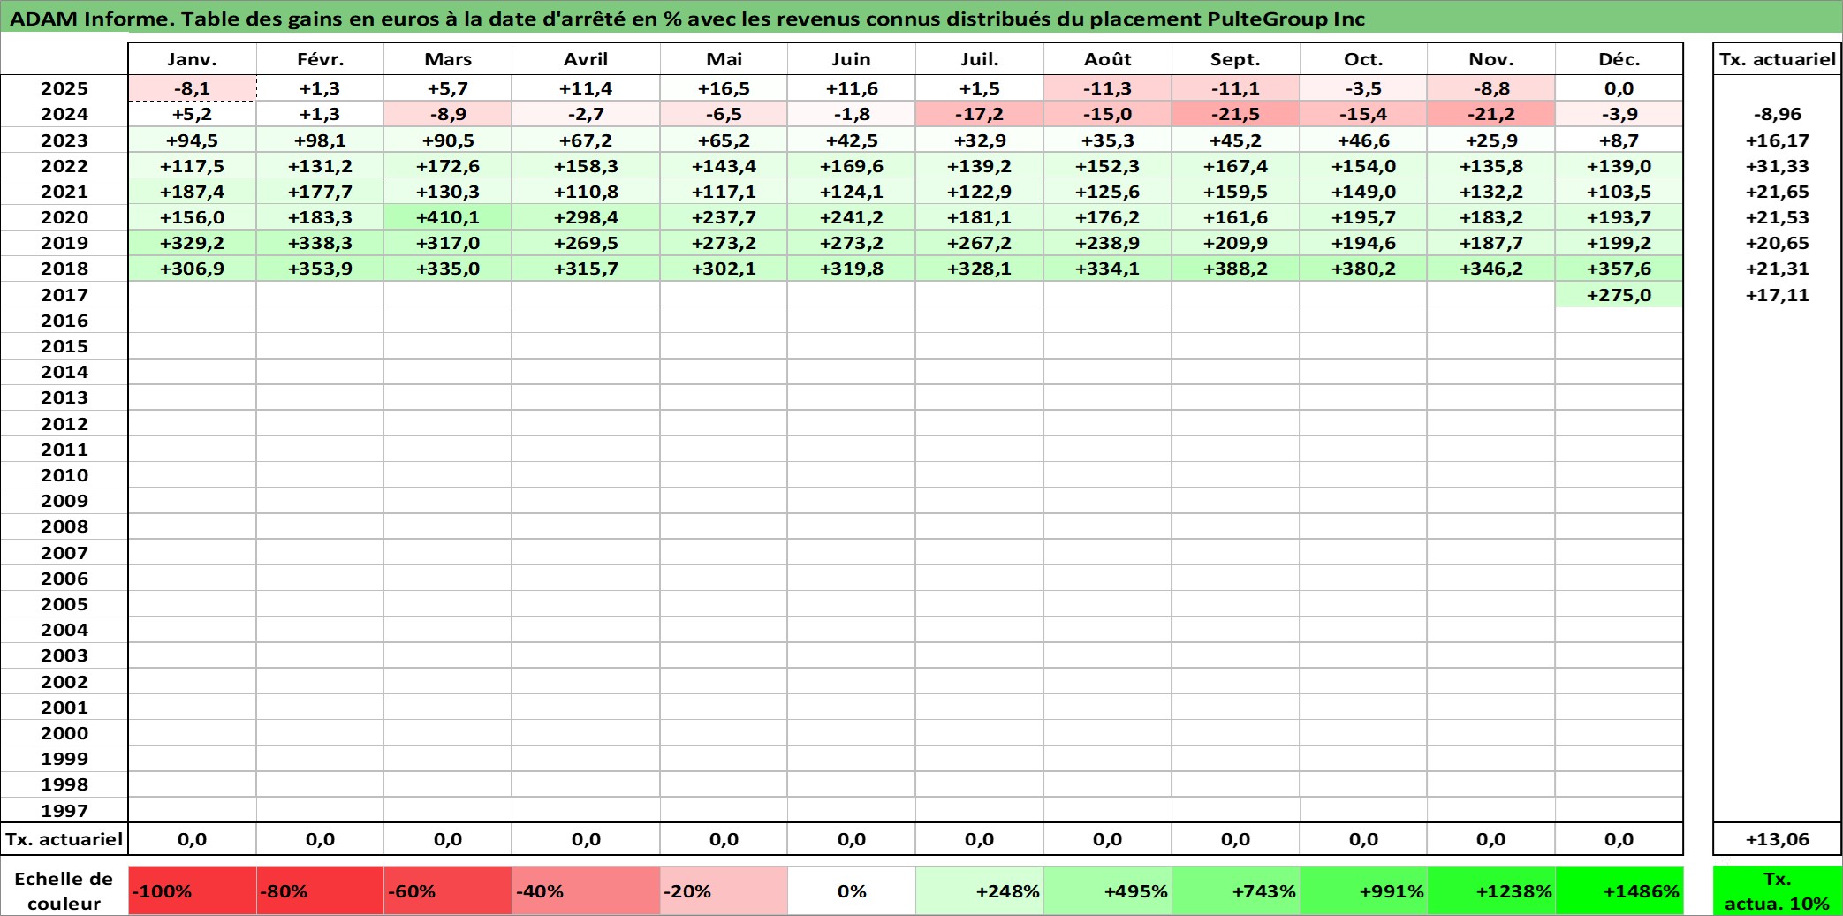This screenshot has width=1843, height=916.
Task: Select the Oct. column header
Action: (1363, 59)
